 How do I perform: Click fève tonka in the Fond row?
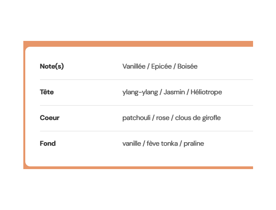click(162, 143)
